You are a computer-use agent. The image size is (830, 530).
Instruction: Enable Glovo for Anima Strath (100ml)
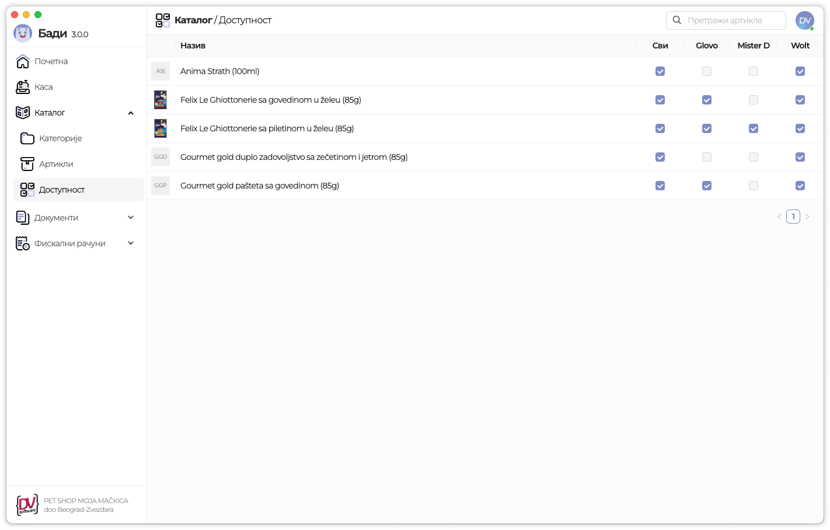click(707, 71)
